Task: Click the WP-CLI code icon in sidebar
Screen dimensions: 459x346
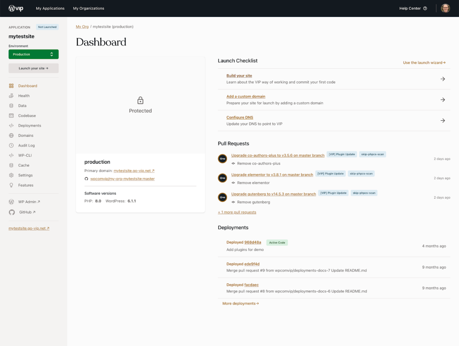Action: tap(11, 155)
